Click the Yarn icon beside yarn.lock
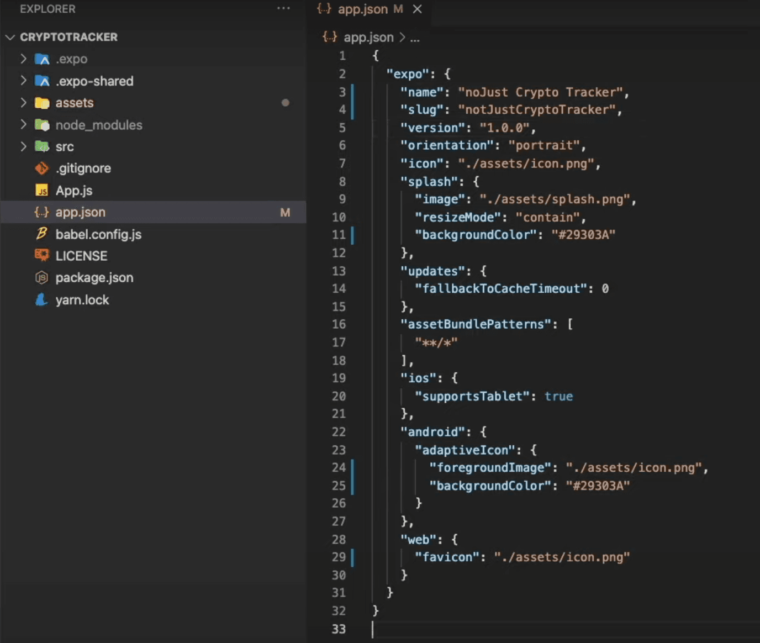 point(41,300)
